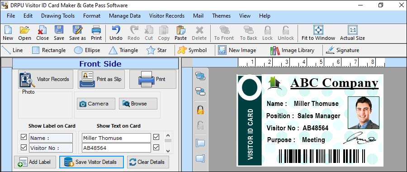Click the Print icon in top toolbar
The height and width of the screenshot is (172, 407).
(96, 33)
